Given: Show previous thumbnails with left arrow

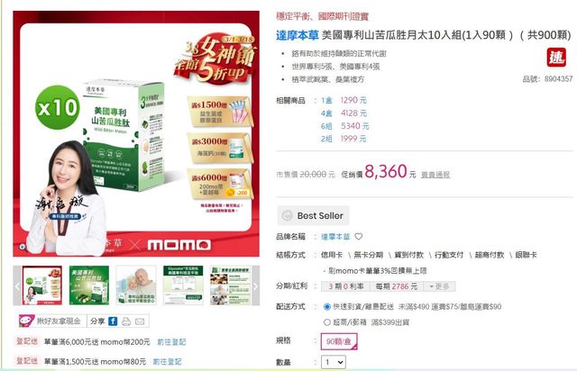Looking at the screenshot, I should tap(17, 285).
